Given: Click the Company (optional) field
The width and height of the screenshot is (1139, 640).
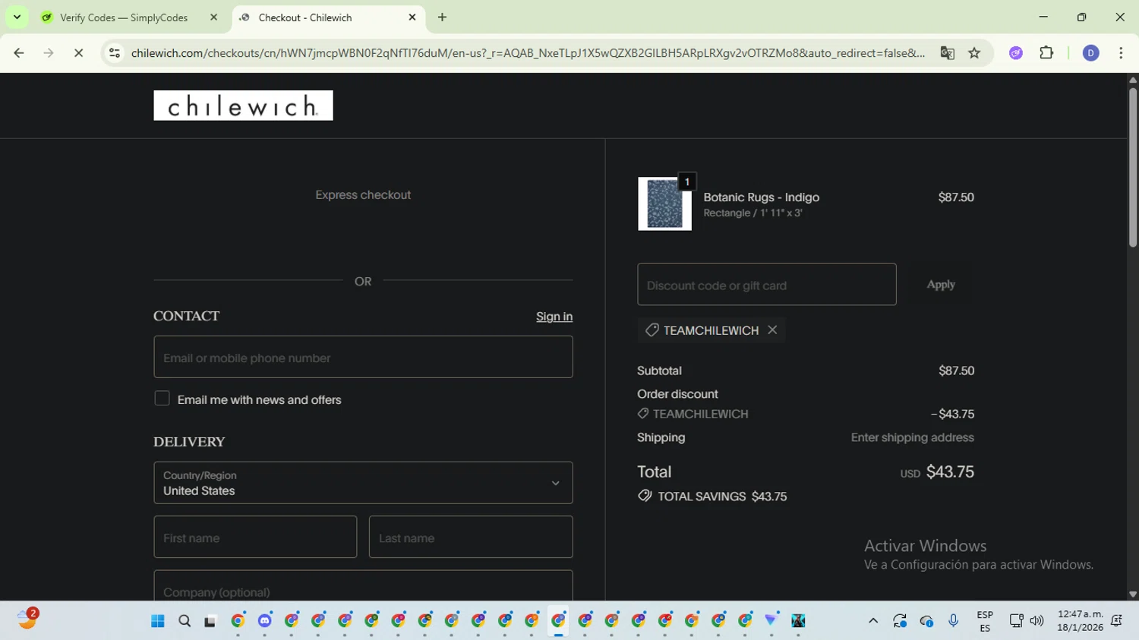Looking at the screenshot, I should [363, 586].
